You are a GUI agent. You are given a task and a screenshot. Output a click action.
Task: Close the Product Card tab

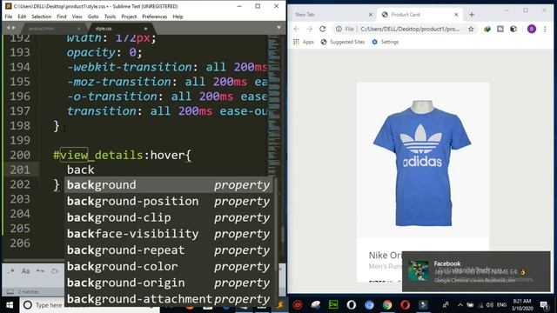(456, 15)
